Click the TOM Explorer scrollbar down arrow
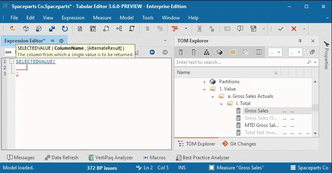This screenshot has height=173, width=332. 315,133
